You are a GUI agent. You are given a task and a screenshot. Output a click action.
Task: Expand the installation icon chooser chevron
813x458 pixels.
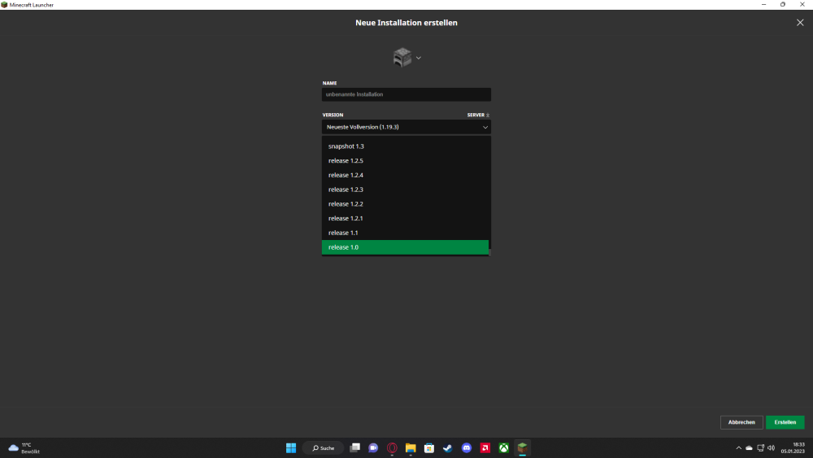[x=419, y=58]
